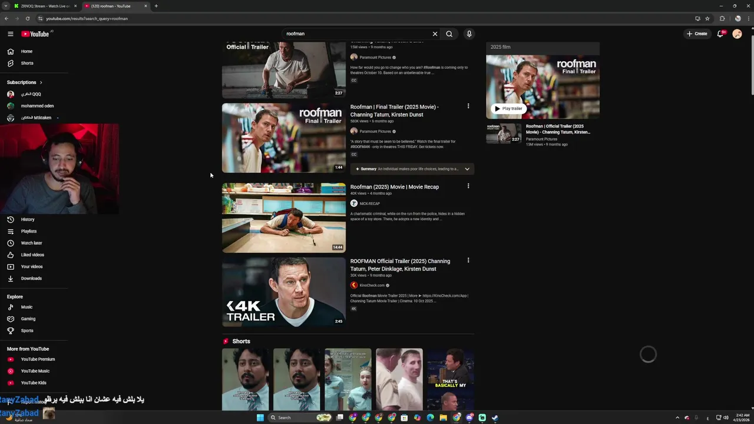The image size is (754, 424).
Task: Open more options for Roofman Final Trailer
Action: (x=468, y=106)
